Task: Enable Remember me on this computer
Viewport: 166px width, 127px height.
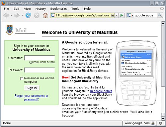Action: [x=22, y=78]
